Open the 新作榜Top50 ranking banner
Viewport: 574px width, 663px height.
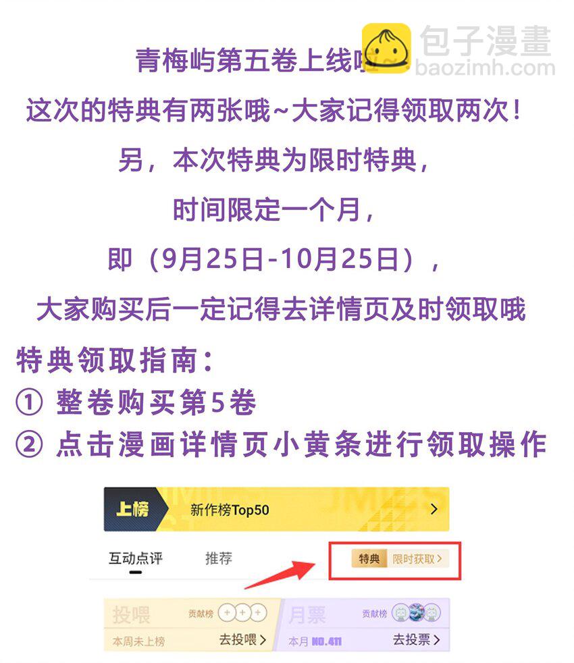(276, 509)
